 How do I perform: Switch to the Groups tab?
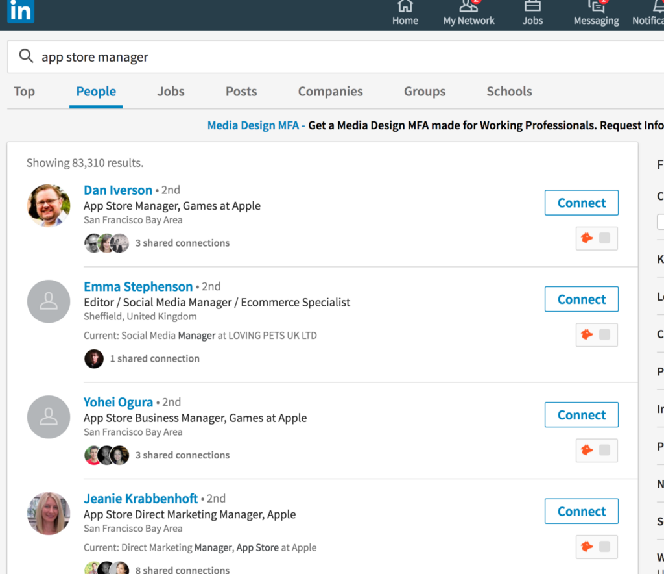pyautogui.click(x=425, y=92)
